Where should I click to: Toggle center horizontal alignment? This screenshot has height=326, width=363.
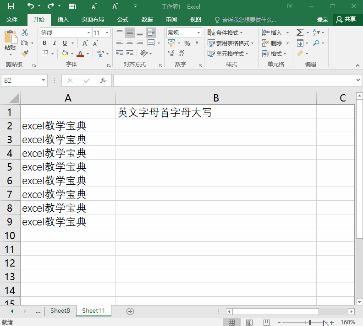coord(130,43)
